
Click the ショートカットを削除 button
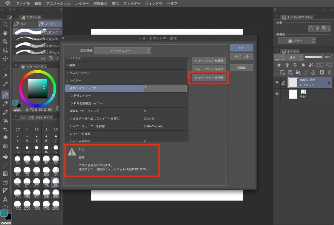click(209, 77)
